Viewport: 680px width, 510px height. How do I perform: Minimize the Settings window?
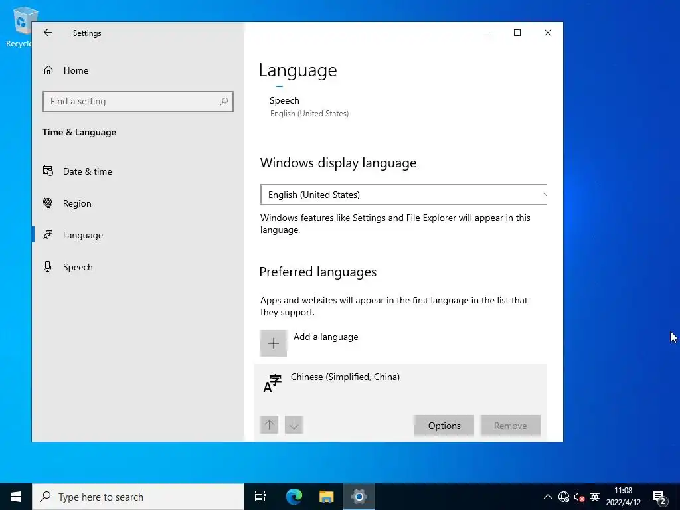click(487, 33)
